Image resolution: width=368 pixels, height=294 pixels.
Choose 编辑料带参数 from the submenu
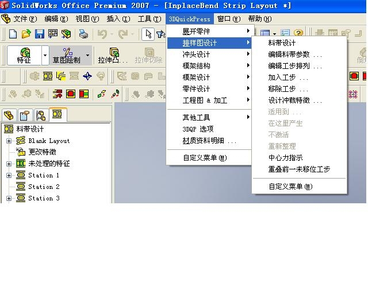tap(294, 55)
